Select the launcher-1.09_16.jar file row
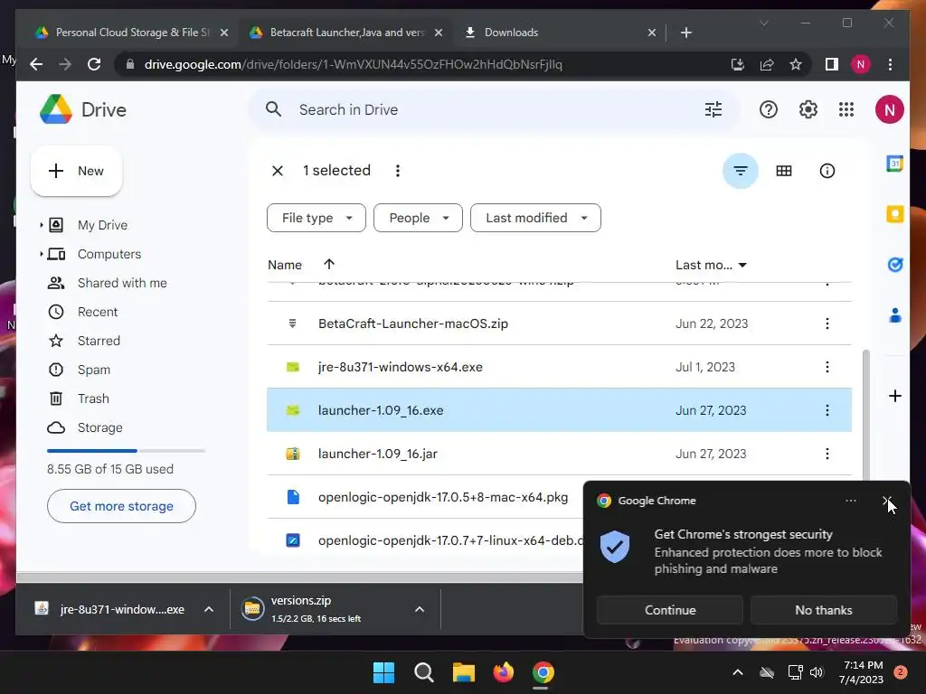 point(559,454)
